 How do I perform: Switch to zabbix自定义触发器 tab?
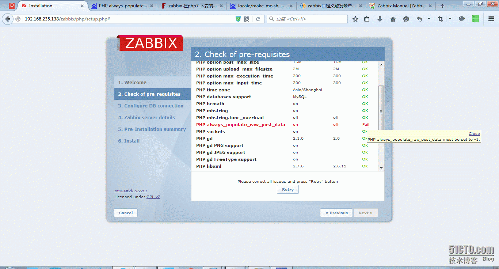pos(331,6)
